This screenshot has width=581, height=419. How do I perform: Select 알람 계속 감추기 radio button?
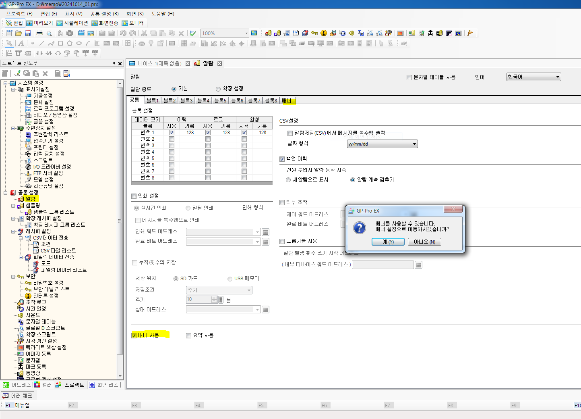point(353,180)
